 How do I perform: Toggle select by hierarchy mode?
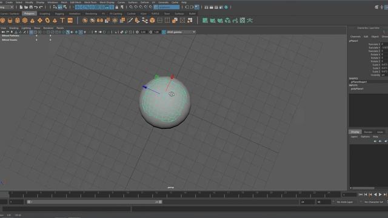pos(55,7)
